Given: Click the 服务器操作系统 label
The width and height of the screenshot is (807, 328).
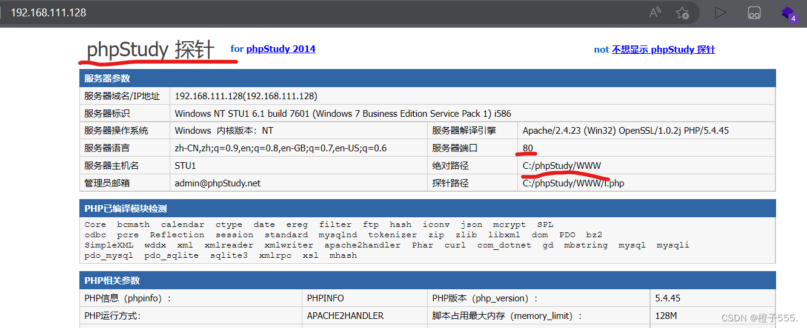Looking at the screenshot, I should 116,131.
